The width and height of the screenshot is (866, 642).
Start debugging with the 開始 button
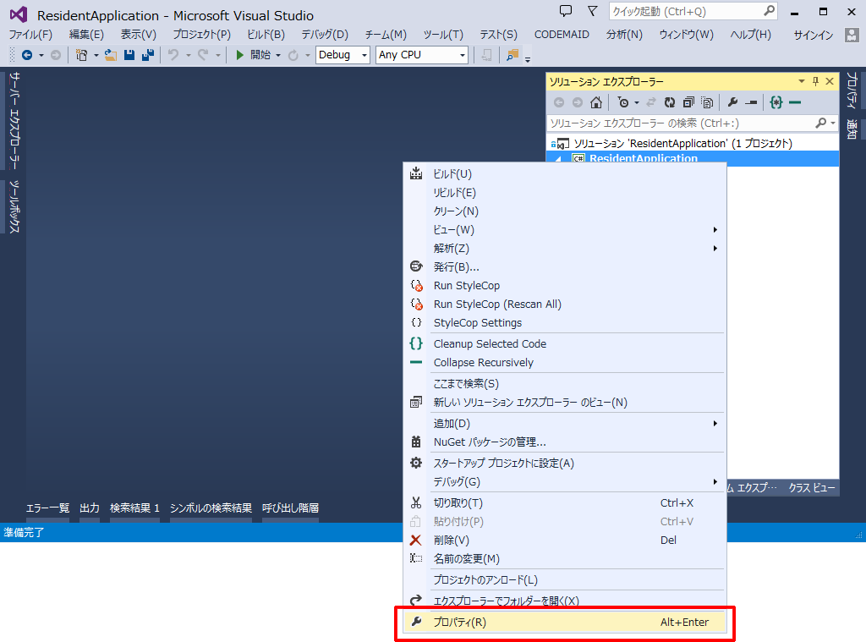254,55
